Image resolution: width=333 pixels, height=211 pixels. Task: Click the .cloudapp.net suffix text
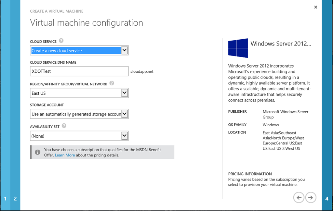[141, 71]
